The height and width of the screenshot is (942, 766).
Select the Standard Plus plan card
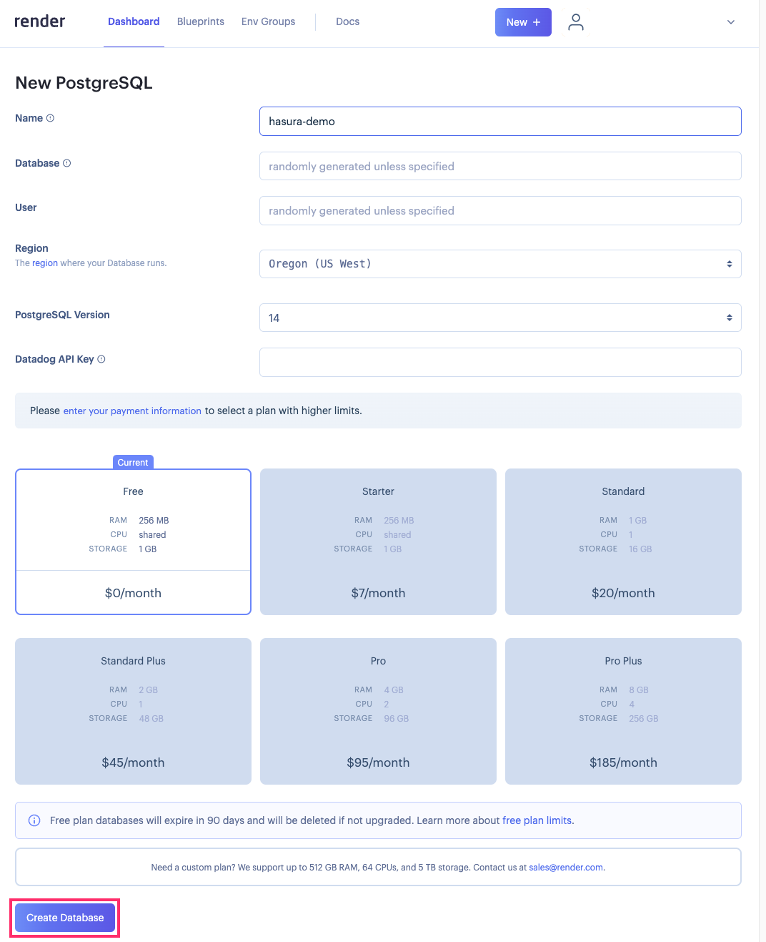click(x=133, y=711)
